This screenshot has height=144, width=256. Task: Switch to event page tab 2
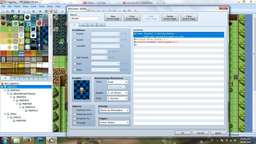(83, 25)
